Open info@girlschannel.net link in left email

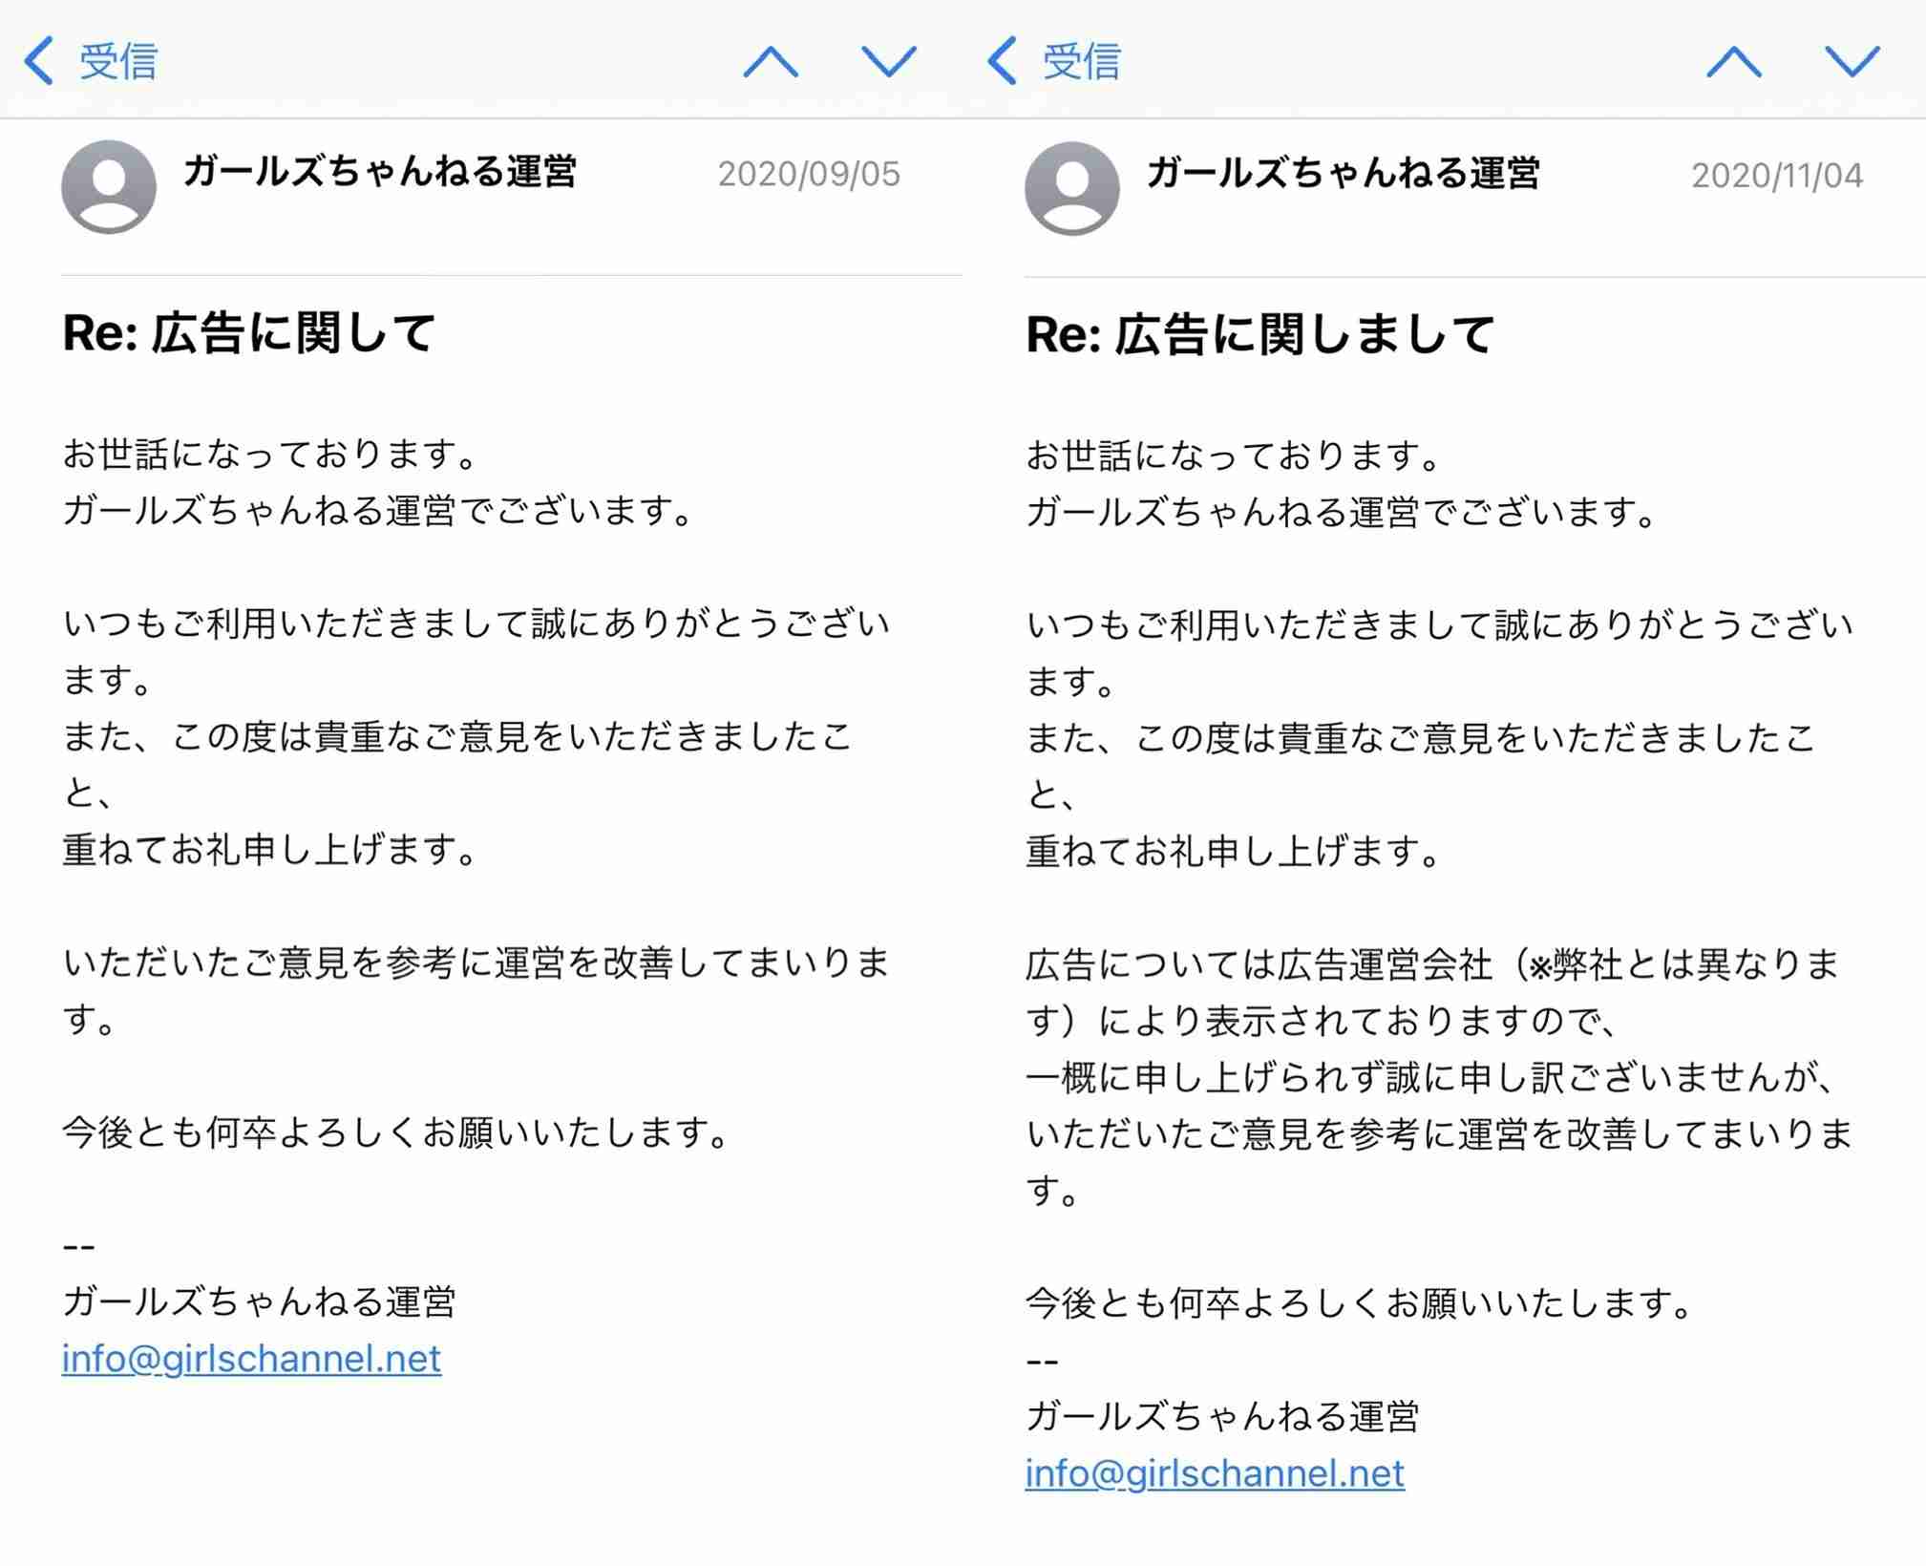click(x=251, y=1358)
